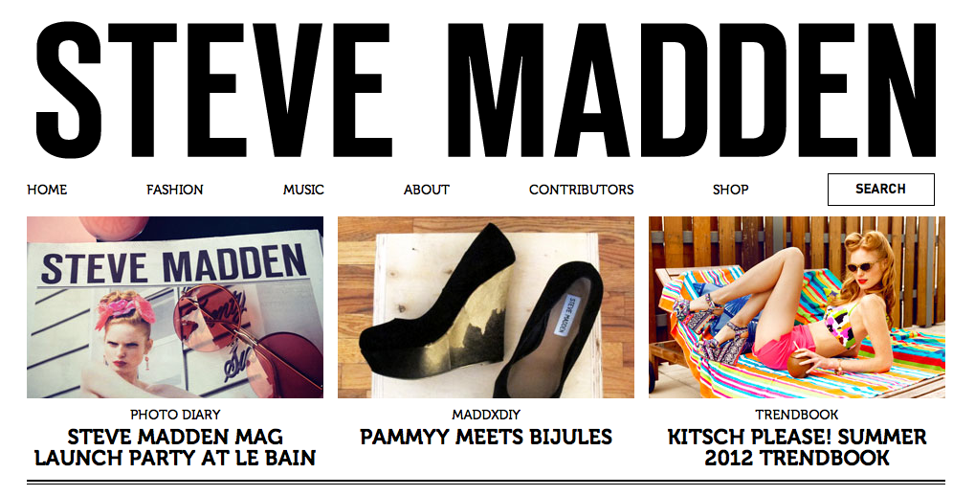
Task: Select the PHOTO DIARY category label
Action: coord(175,415)
